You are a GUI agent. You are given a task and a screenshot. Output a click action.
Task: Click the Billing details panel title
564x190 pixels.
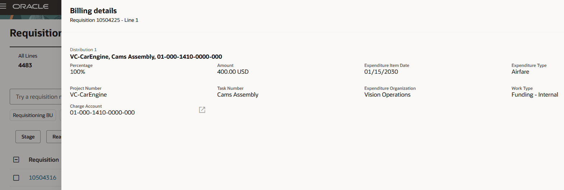[x=93, y=11]
